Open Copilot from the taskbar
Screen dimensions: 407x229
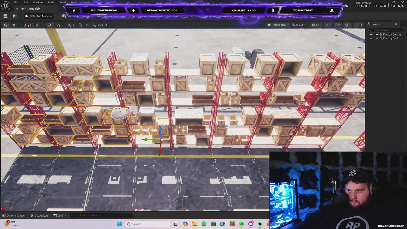[185, 224]
